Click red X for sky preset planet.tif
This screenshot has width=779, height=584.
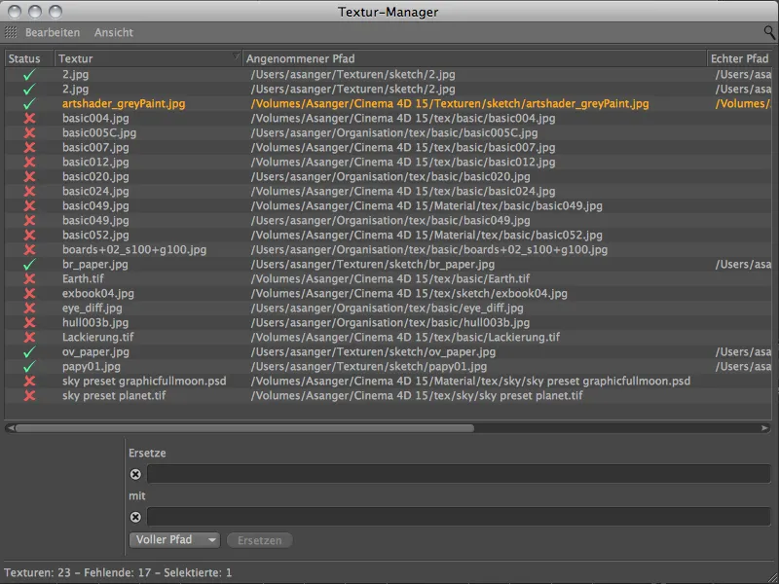30,396
